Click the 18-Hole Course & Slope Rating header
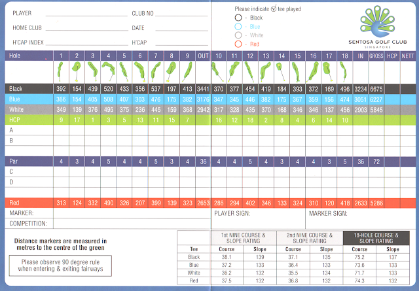419x291 pixels. (376, 237)
